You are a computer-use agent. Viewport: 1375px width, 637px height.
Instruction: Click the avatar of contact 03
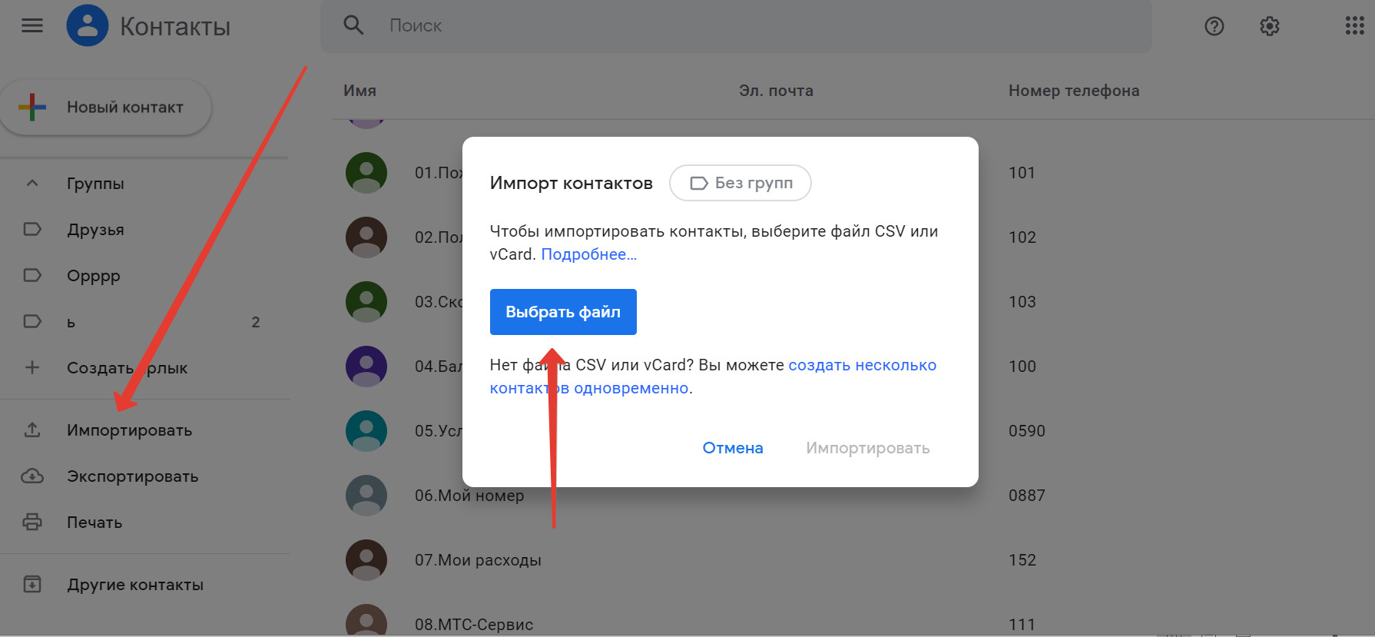point(366,301)
